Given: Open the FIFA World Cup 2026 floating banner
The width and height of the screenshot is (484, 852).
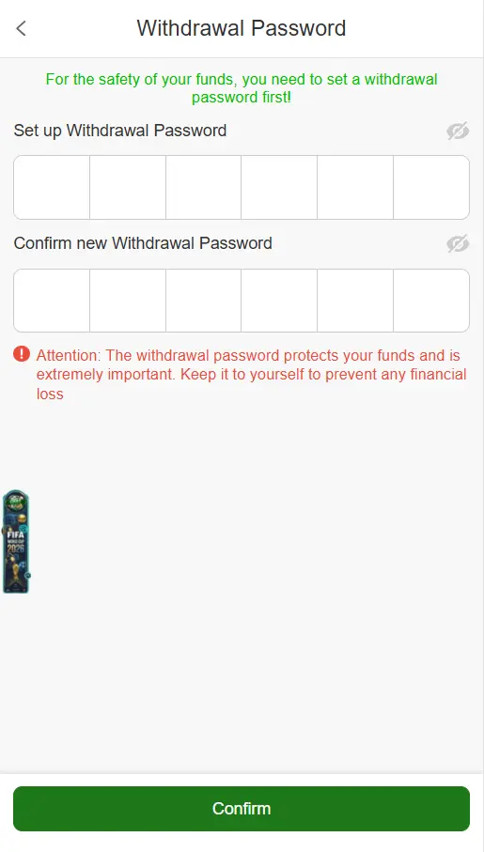Looking at the screenshot, I should point(16,542).
